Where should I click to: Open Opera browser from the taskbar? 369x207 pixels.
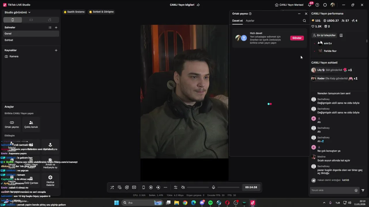[x=227, y=203]
